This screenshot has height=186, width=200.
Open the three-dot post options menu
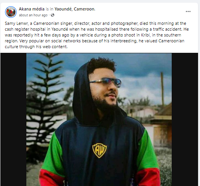pos(188,12)
